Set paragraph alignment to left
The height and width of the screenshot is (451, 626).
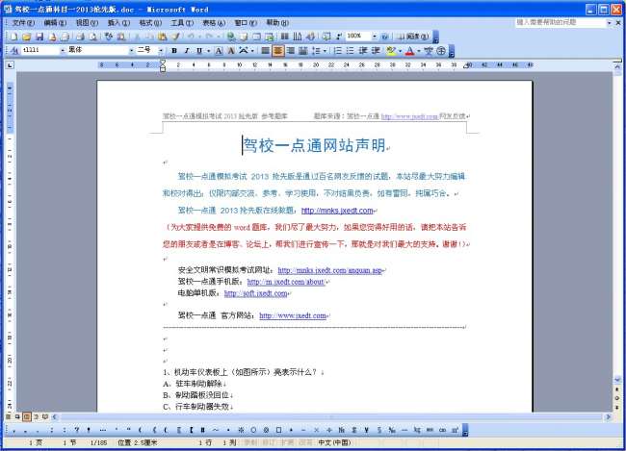(x=265, y=51)
